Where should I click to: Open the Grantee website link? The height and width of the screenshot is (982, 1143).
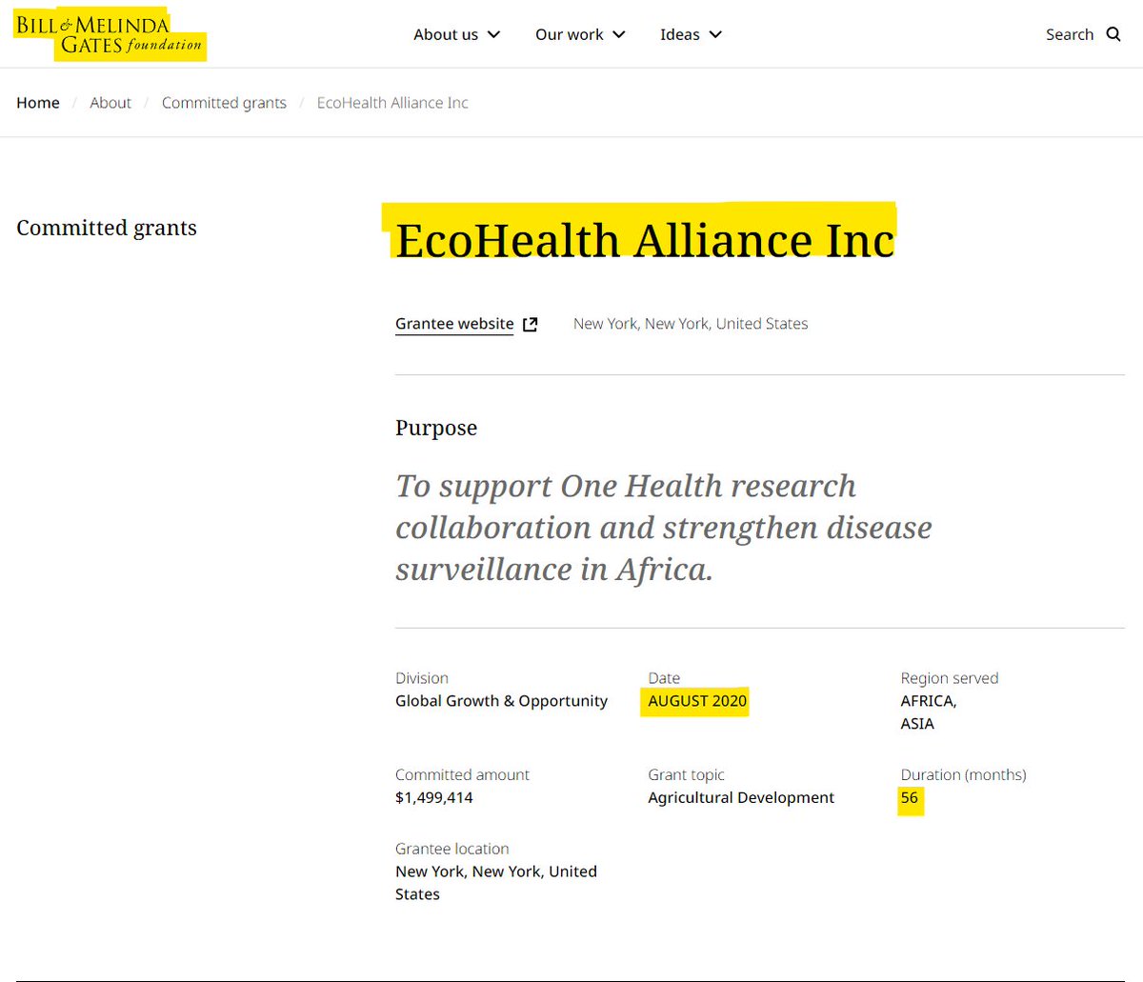pyautogui.click(x=454, y=324)
